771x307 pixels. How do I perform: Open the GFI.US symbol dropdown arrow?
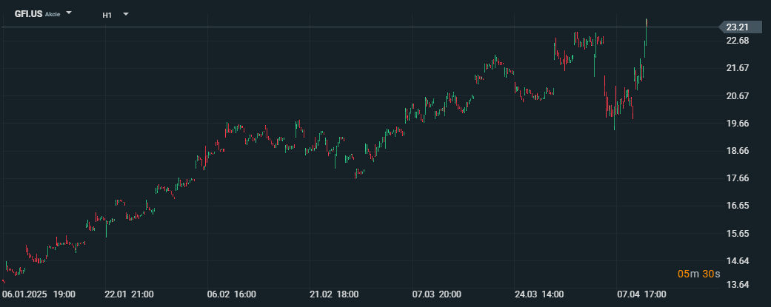pos(69,13)
